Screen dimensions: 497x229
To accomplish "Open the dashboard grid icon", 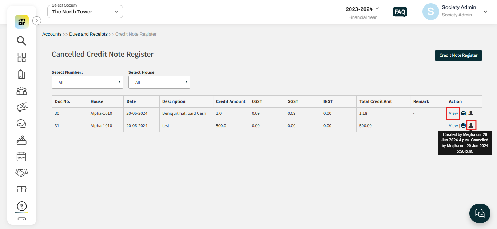I will [22, 57].
